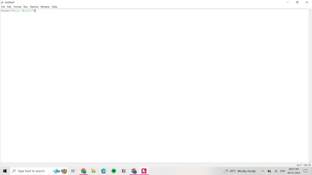Open the Windows Start menu
The width and height of the screenshot is (312, 175).
pos(5,171)
